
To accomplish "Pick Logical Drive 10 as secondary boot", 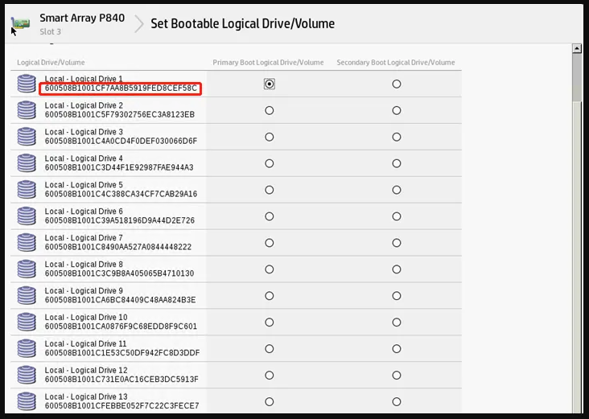I will (x=397, y=322).
